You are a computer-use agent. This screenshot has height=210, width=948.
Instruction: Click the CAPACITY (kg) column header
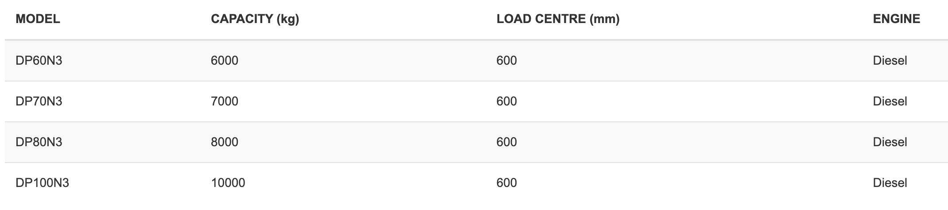[x=255, y=19]
